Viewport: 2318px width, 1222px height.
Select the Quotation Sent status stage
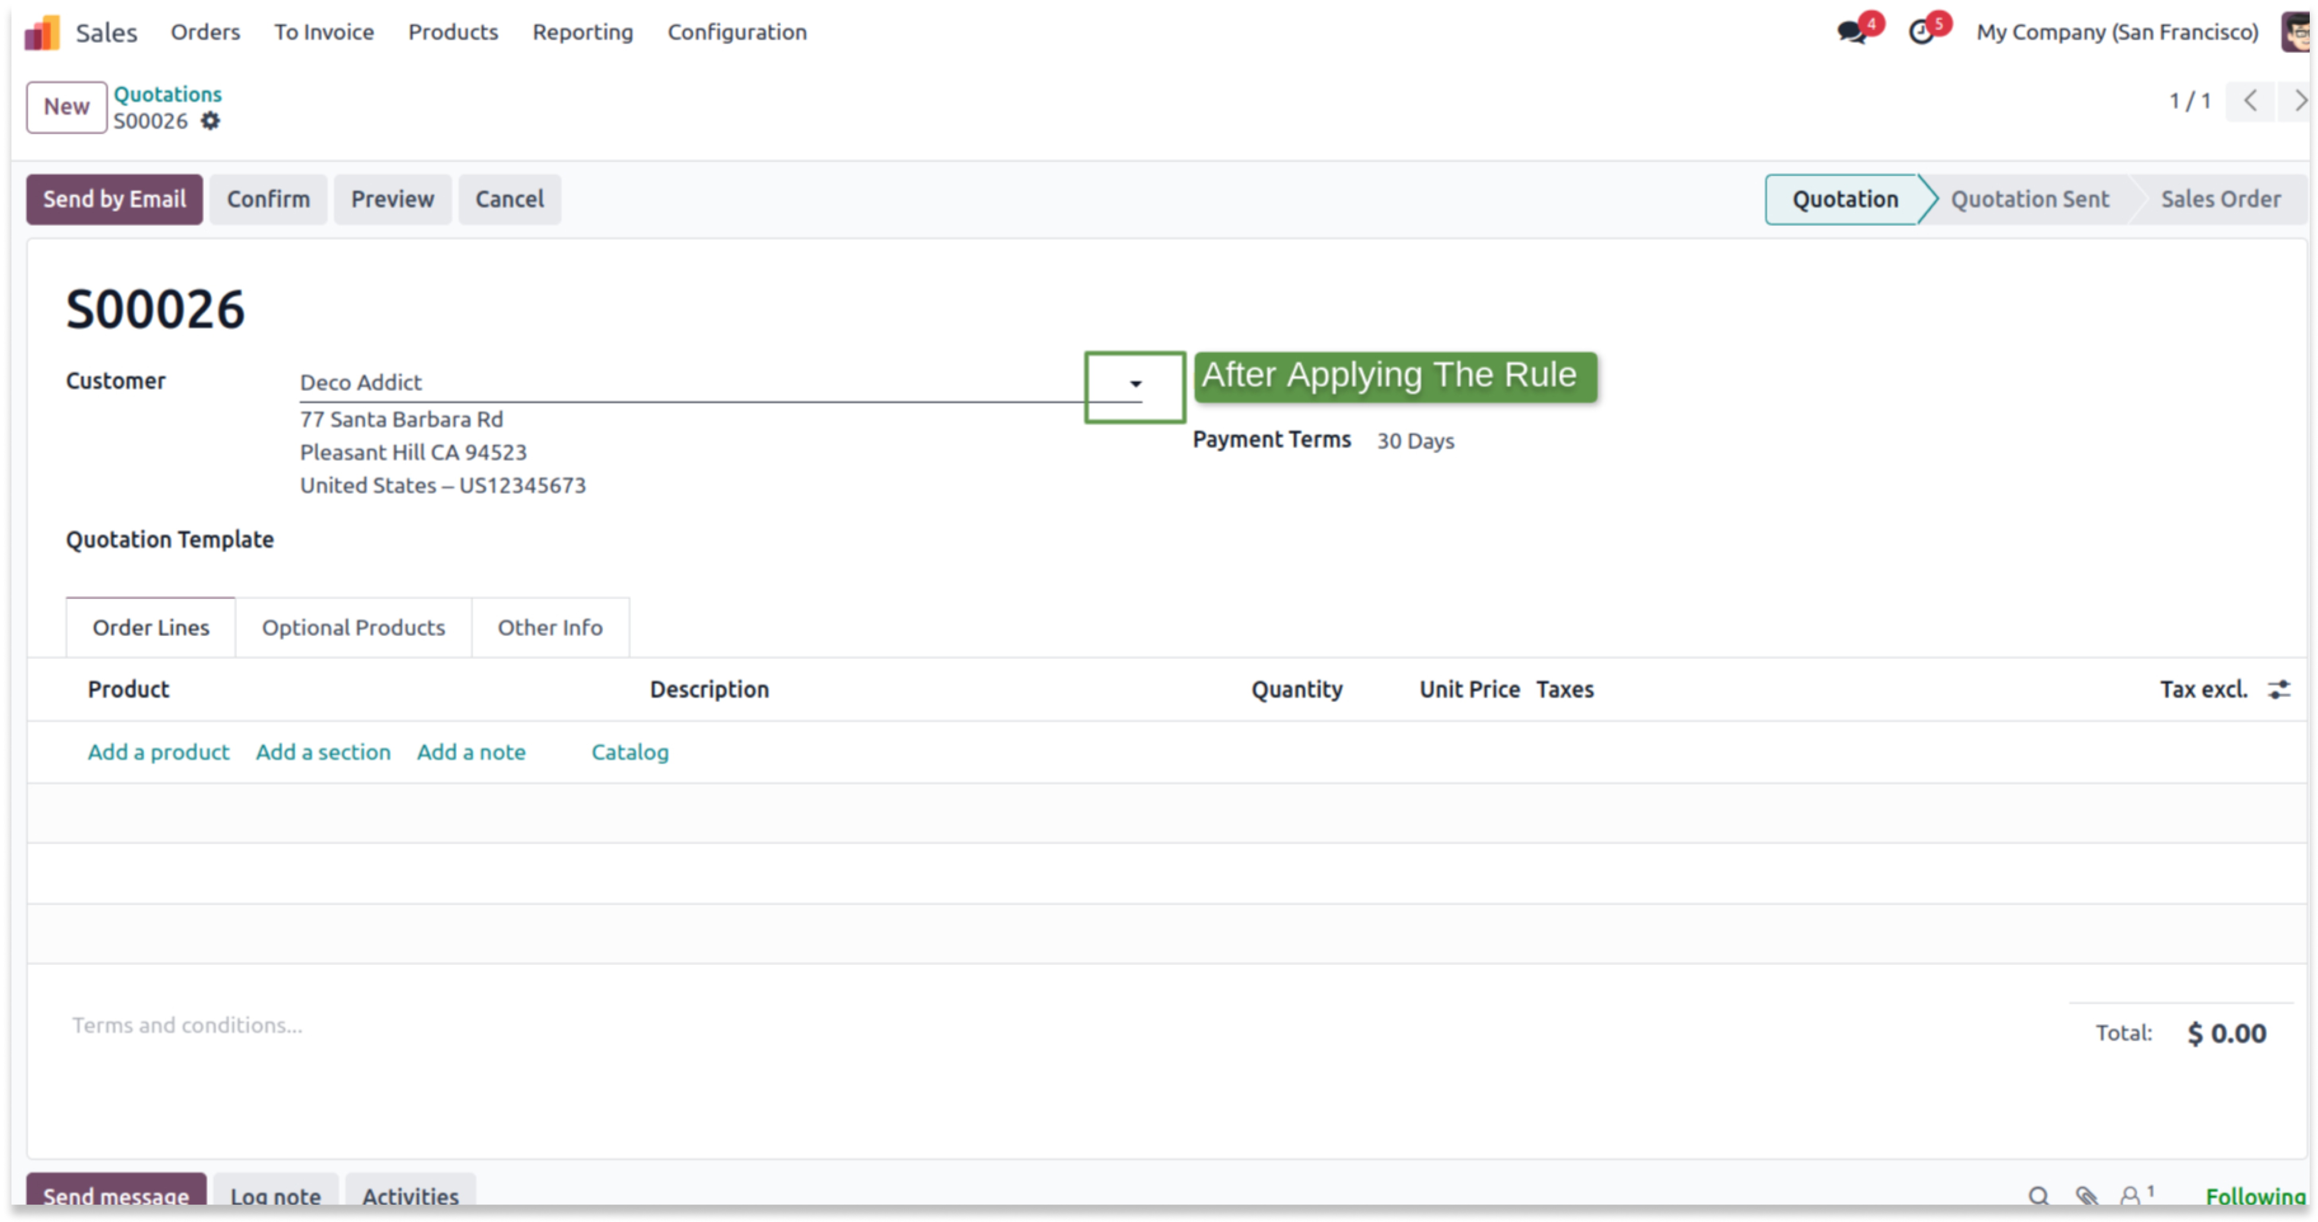2029,199
